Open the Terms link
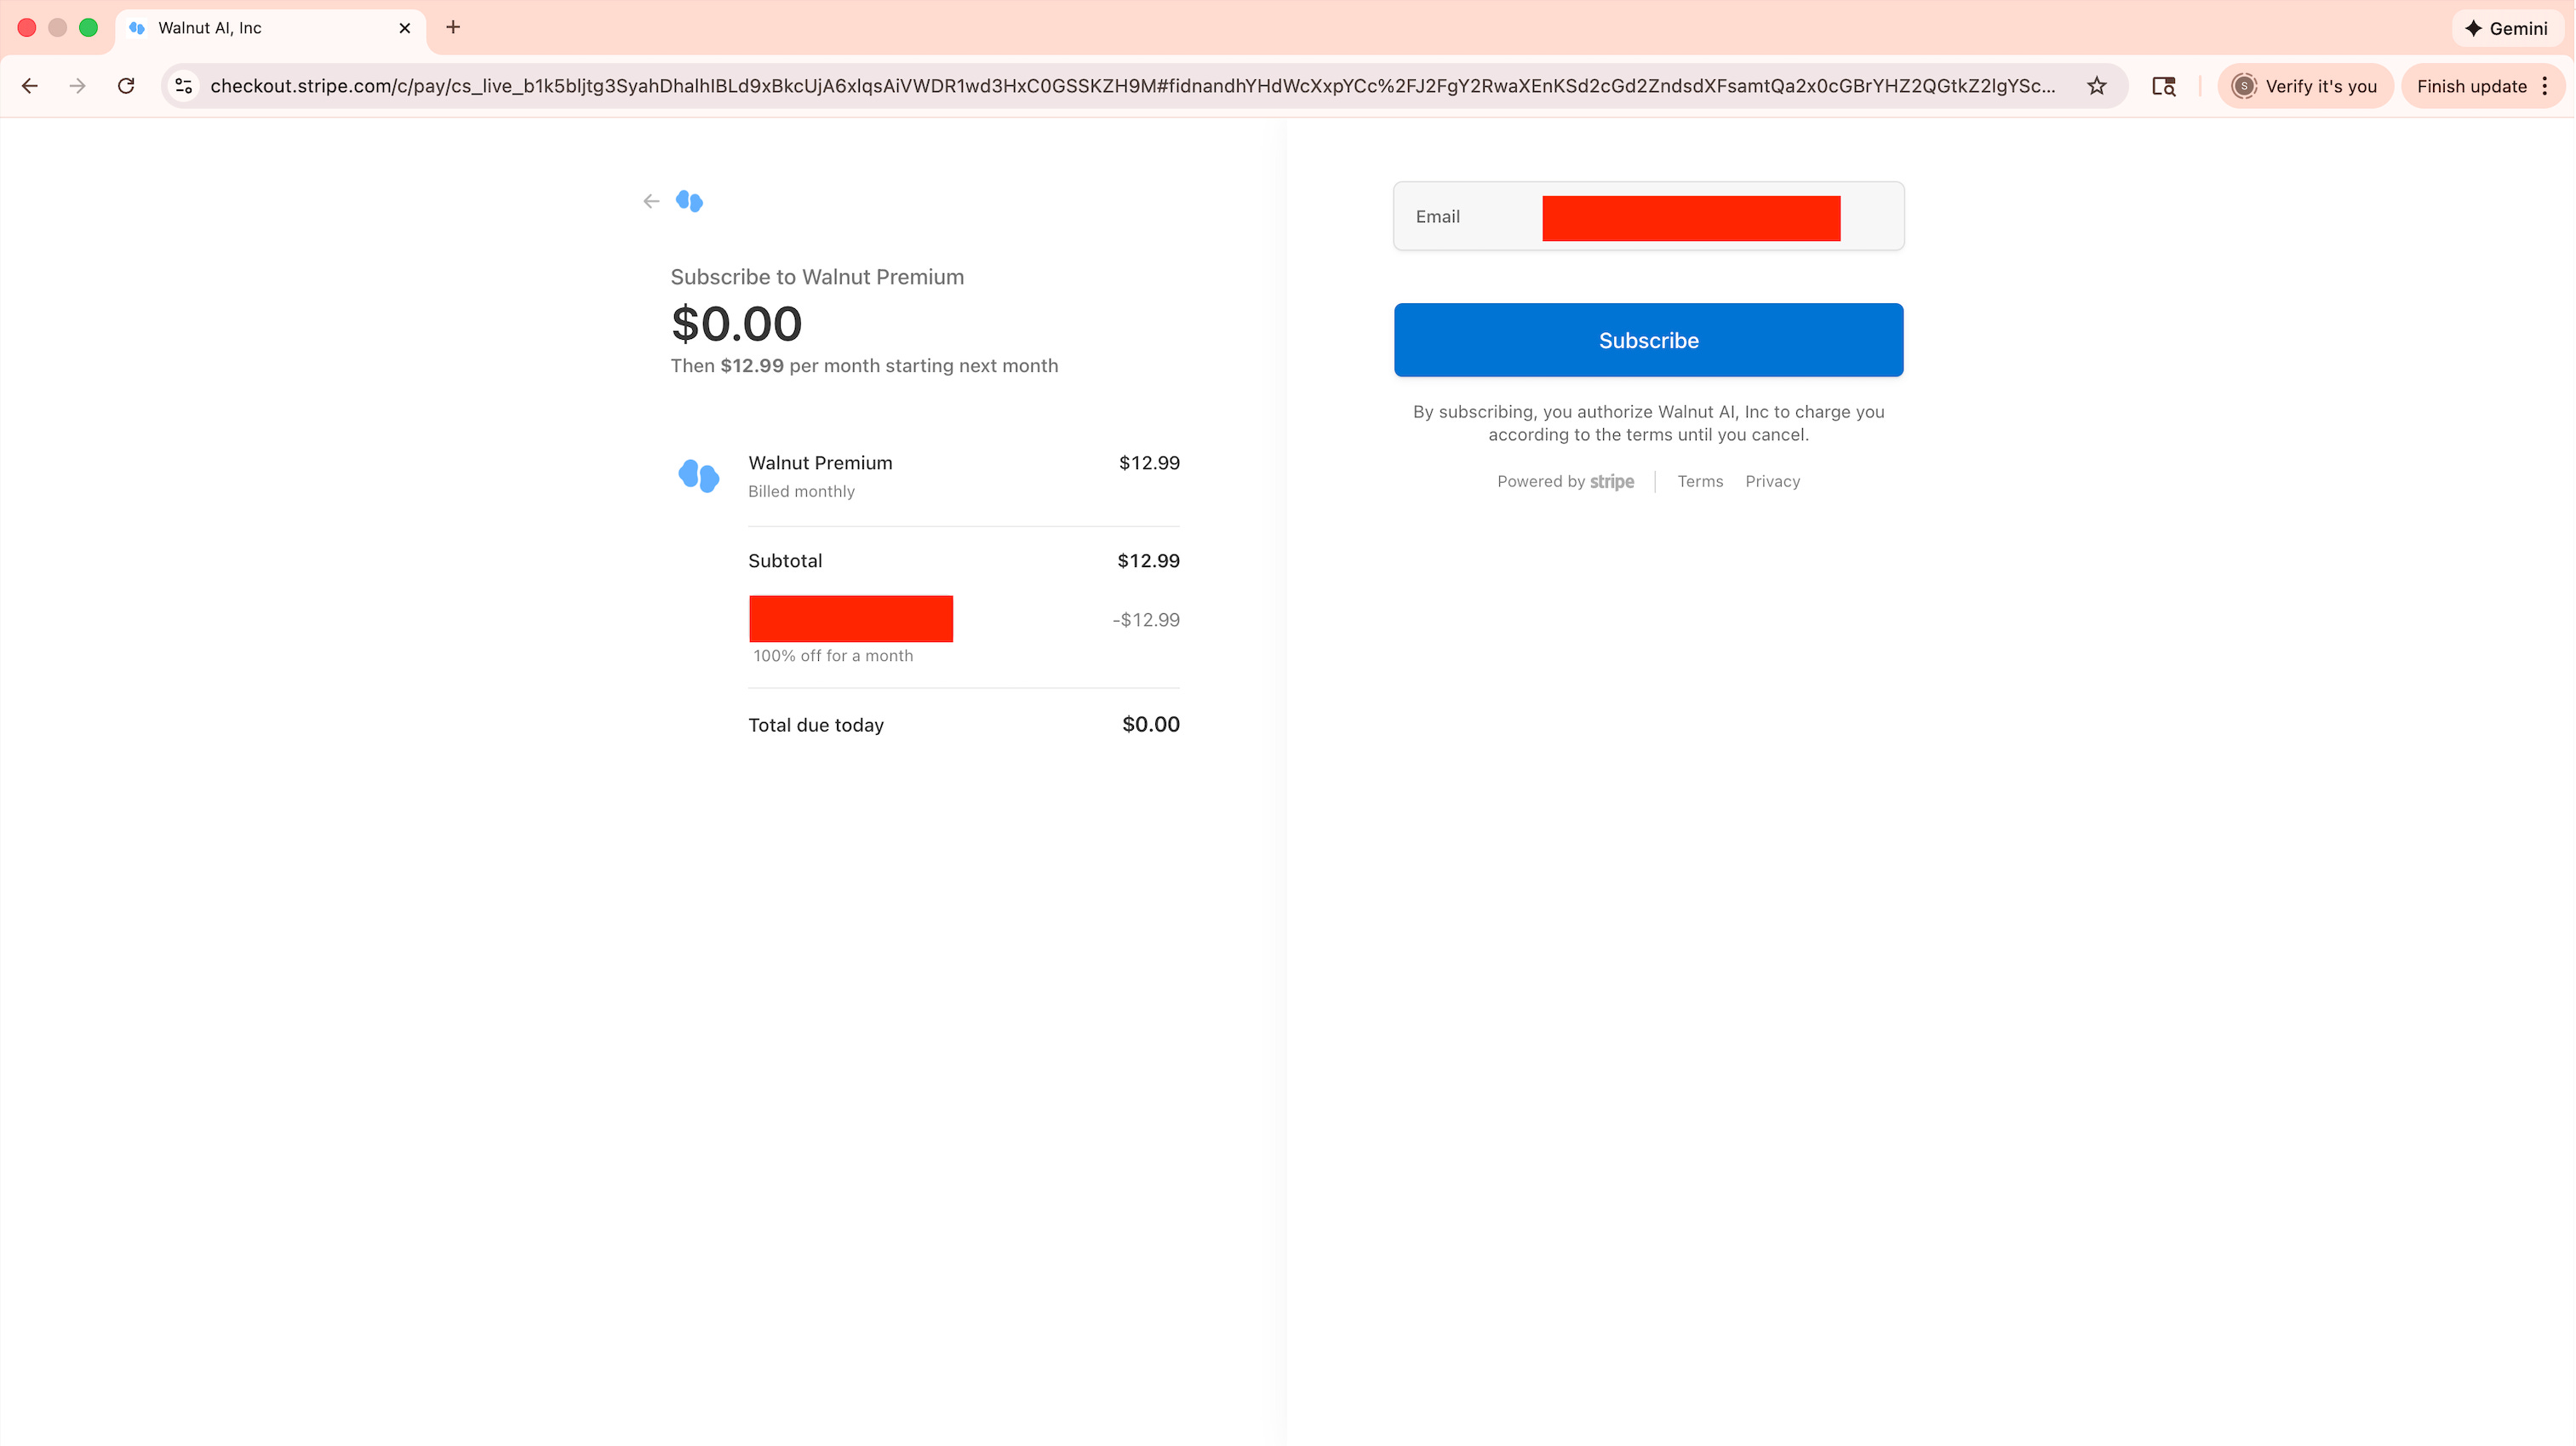Image resolution: width=2576 pixels, height=1446 pixels. 1699,481
